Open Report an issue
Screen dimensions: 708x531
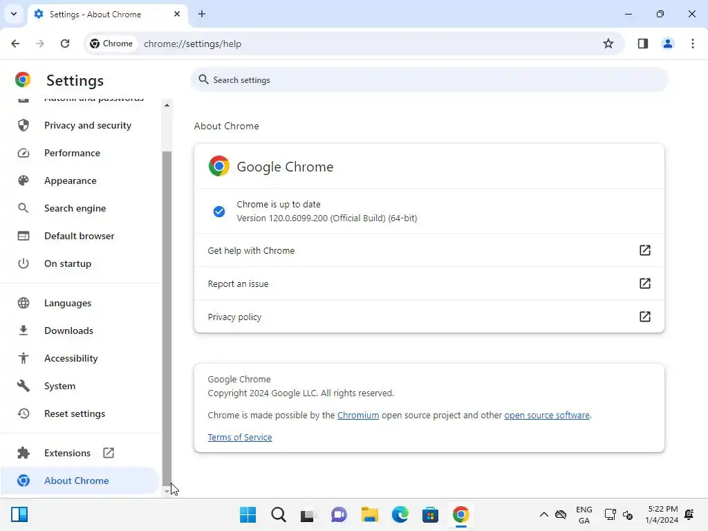[x=429, y=283]
